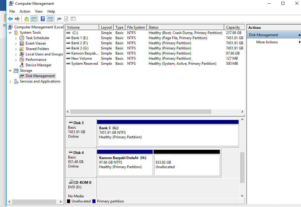Expand the More Actions submenu arrow
Image resolution: width=301 pixels, height=207 pixels.
point(299,42)
